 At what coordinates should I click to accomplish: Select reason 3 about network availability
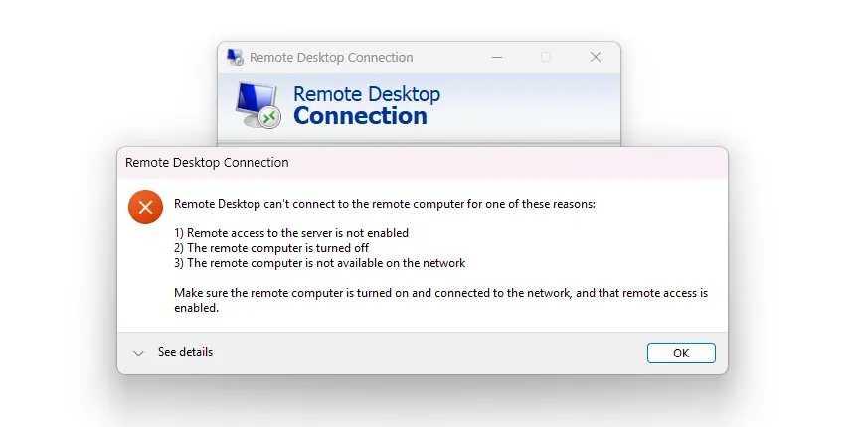tap(319, 263)
